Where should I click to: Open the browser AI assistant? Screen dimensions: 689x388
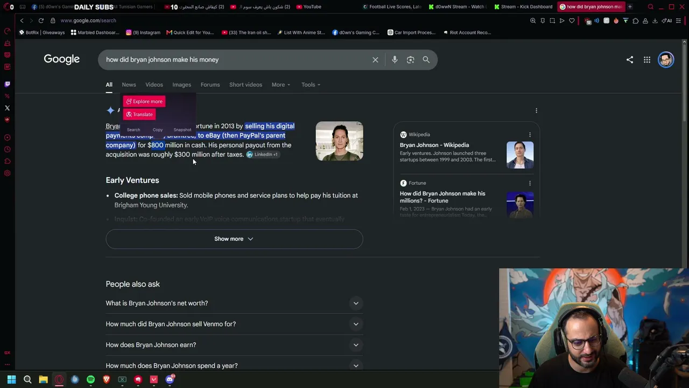[x=667, y=20]
